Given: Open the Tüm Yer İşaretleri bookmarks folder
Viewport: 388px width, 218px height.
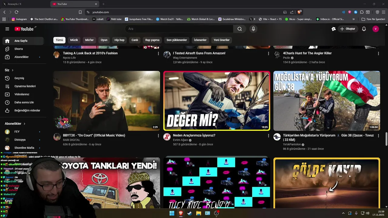Looking at the screenshot, I should click(x=373, y=19).
